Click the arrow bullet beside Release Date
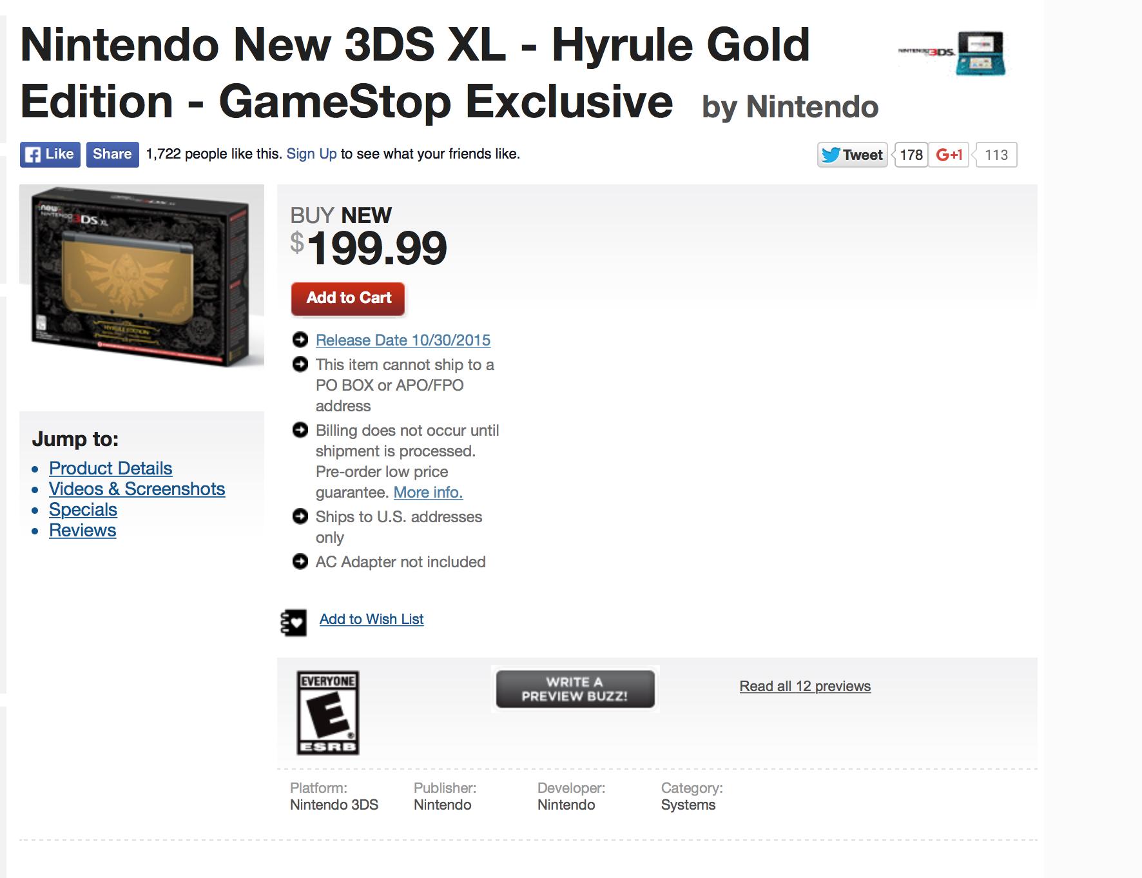 (x=300, y=339)
